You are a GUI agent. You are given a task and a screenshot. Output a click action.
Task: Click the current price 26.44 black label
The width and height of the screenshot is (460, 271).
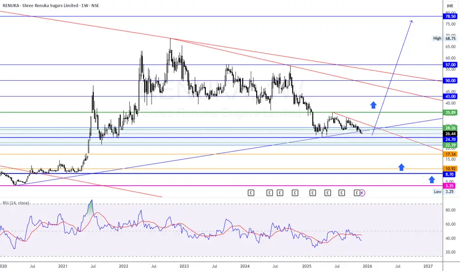450,134
